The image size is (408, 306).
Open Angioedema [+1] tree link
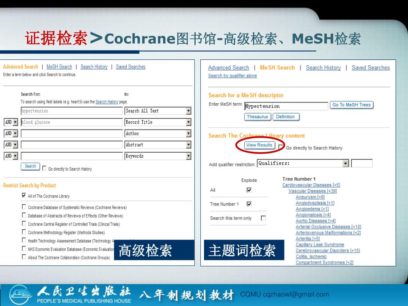click(312, 209)
